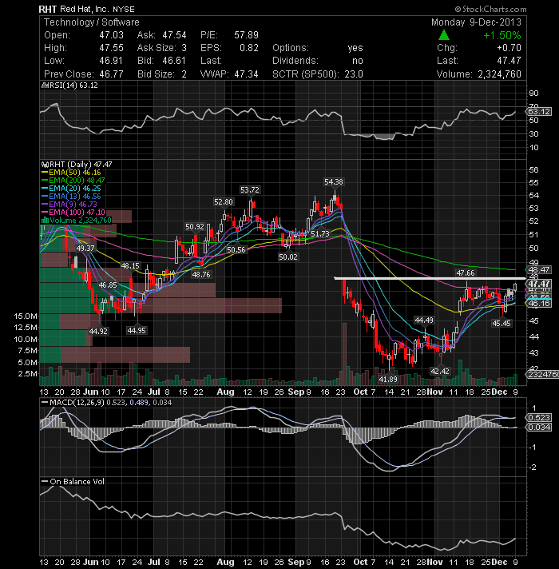Click the 53.72 high price label
559x569 pixels.
pos(250,189)
